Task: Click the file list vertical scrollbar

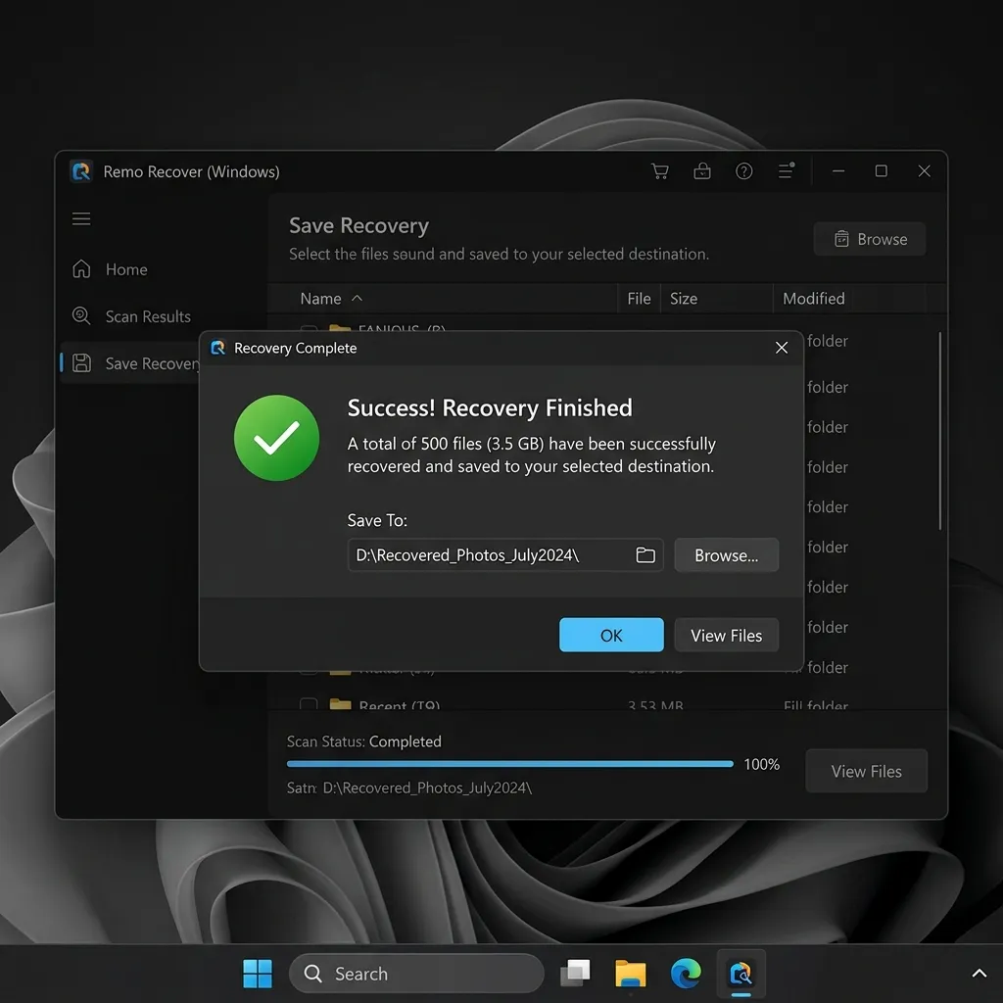Action: point(939,431)
